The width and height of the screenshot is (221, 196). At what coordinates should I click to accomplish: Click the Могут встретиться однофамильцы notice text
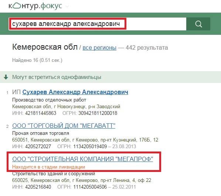point(57,77)
